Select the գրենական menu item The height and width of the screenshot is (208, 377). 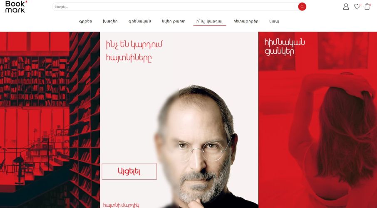click(140, 21)
